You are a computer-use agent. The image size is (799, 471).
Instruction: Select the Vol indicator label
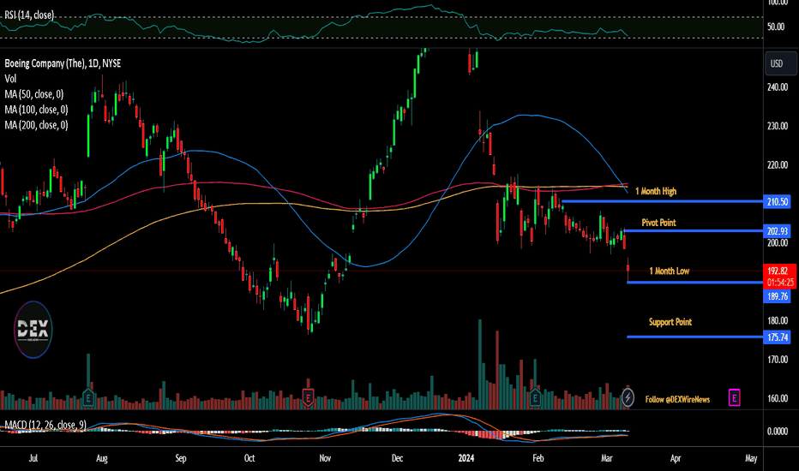[x=10, y=79]
